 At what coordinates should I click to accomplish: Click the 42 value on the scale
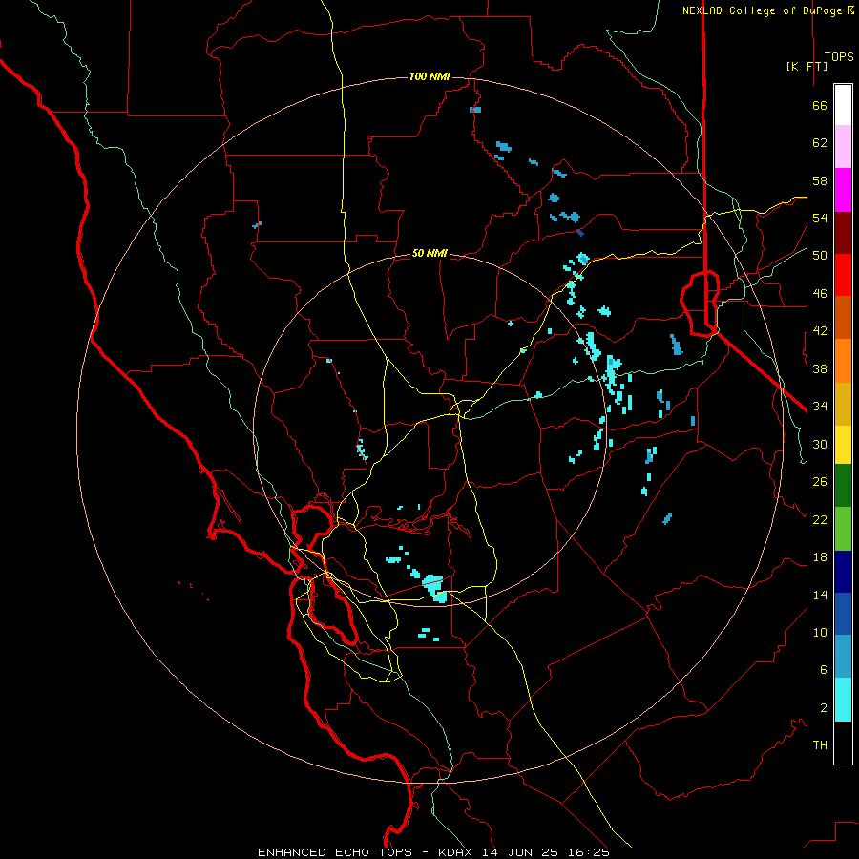[820, 331]
